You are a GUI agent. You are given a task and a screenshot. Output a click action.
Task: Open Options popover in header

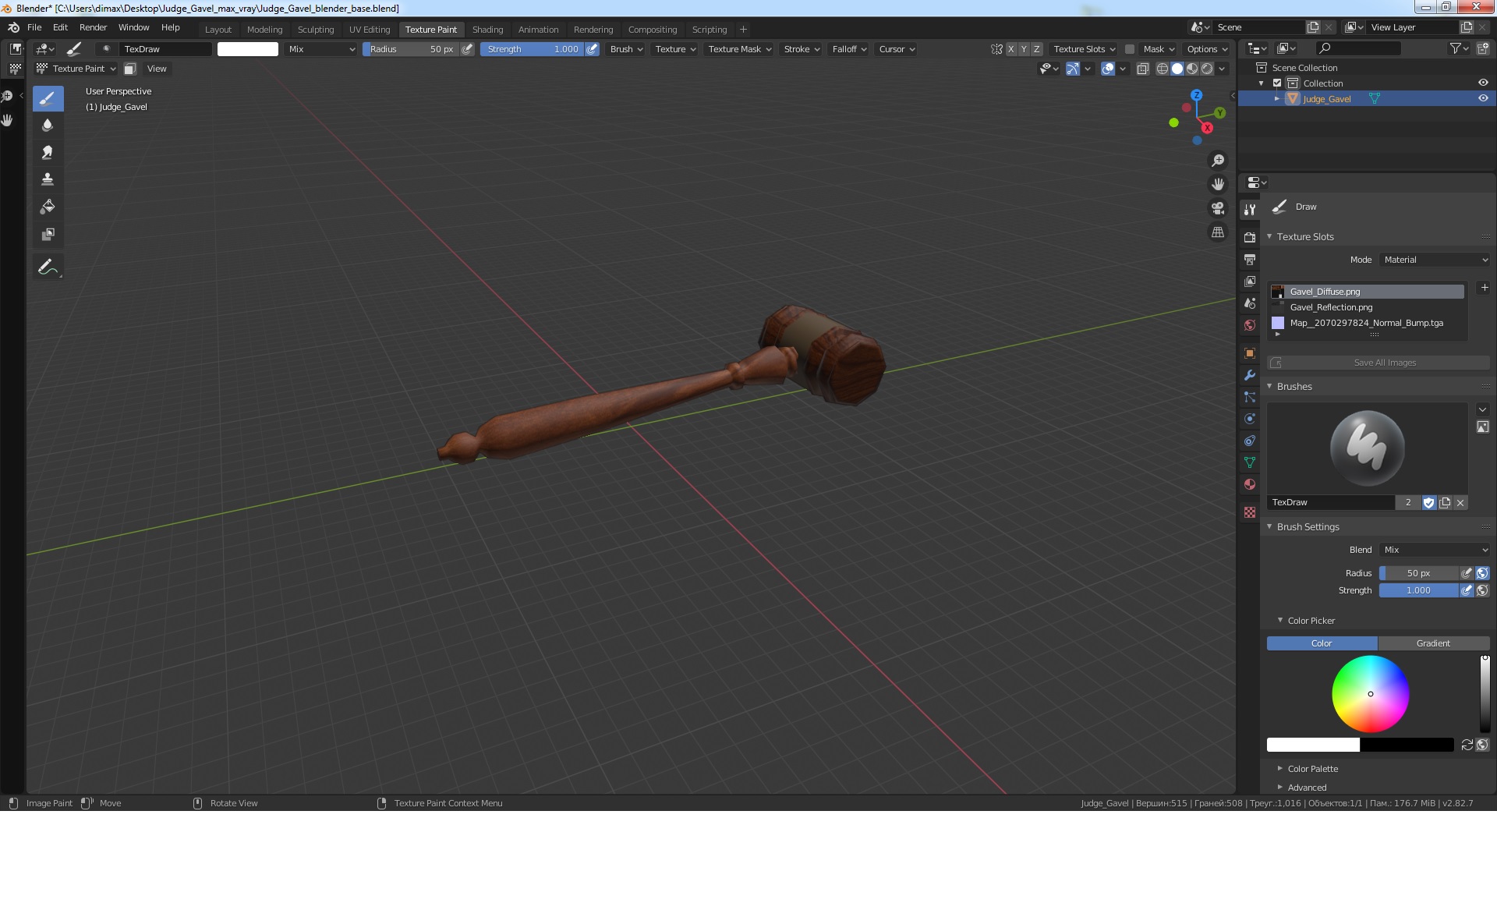(x=1207, y=49)
